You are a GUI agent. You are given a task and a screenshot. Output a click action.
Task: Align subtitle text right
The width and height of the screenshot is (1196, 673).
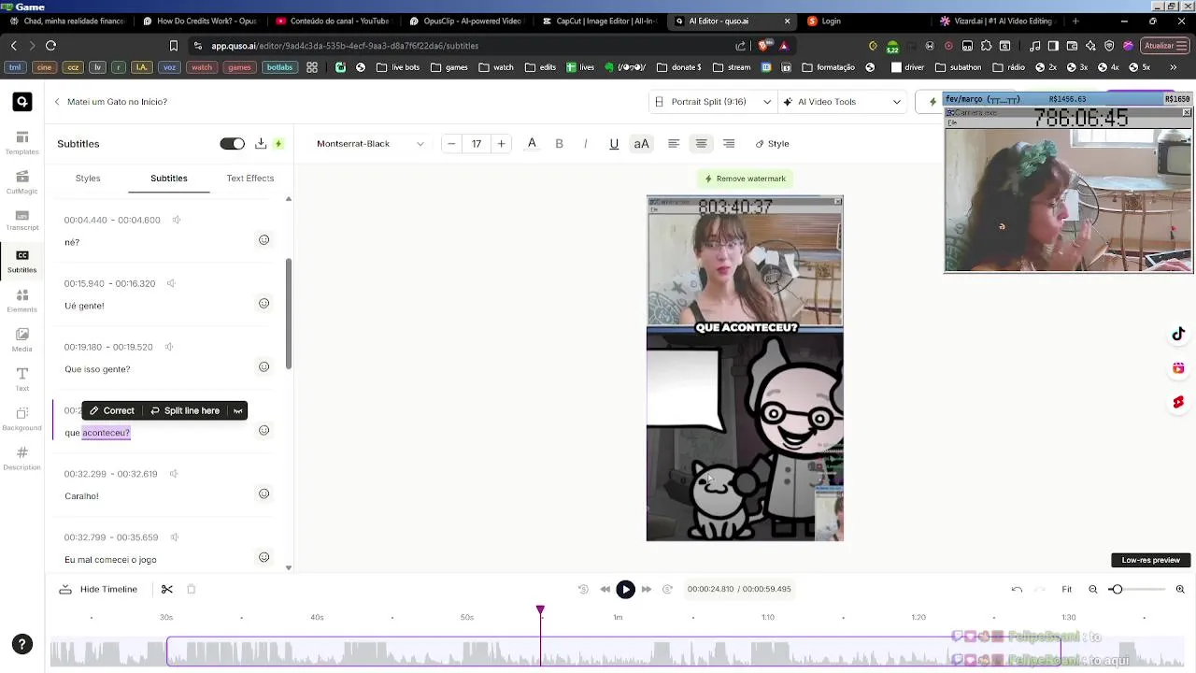pos(729,144)
